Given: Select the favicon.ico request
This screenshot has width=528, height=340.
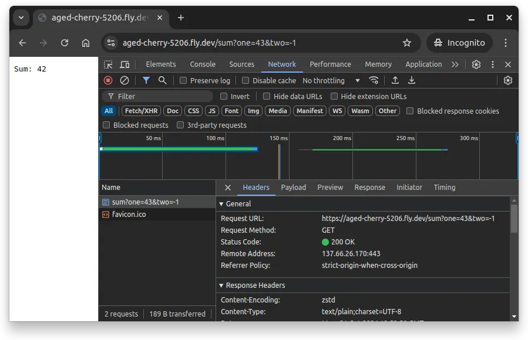Looking at the screenshot, I should pos(127,215).
